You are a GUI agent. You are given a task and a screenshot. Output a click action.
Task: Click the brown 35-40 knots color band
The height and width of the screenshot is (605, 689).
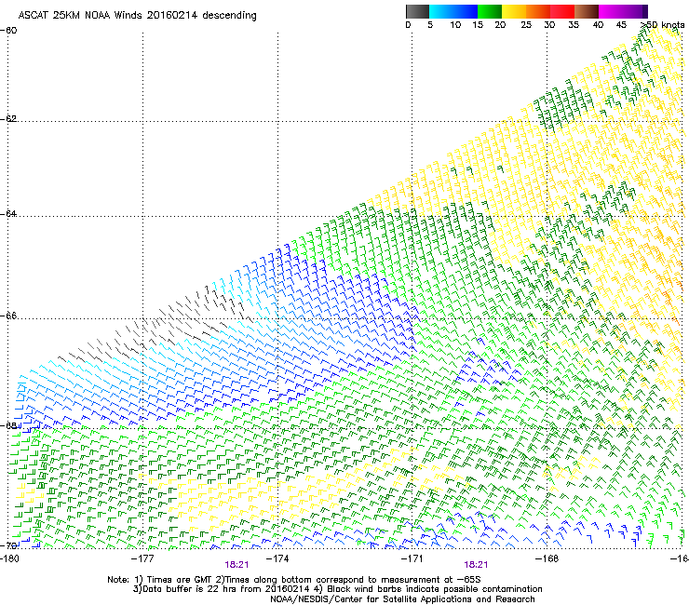pyautogui.click(x=587, y=11)
